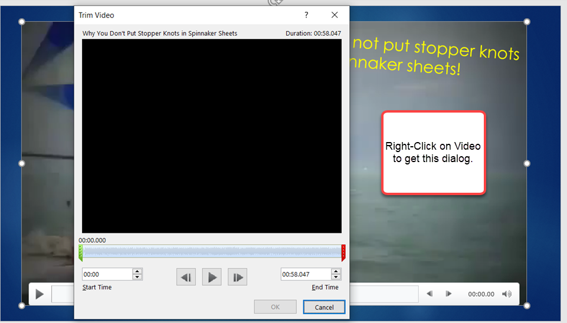The width and height of the screenshot is (567, 323).
Task: Increase Start Time with up spinner
Action: [137, 271]
